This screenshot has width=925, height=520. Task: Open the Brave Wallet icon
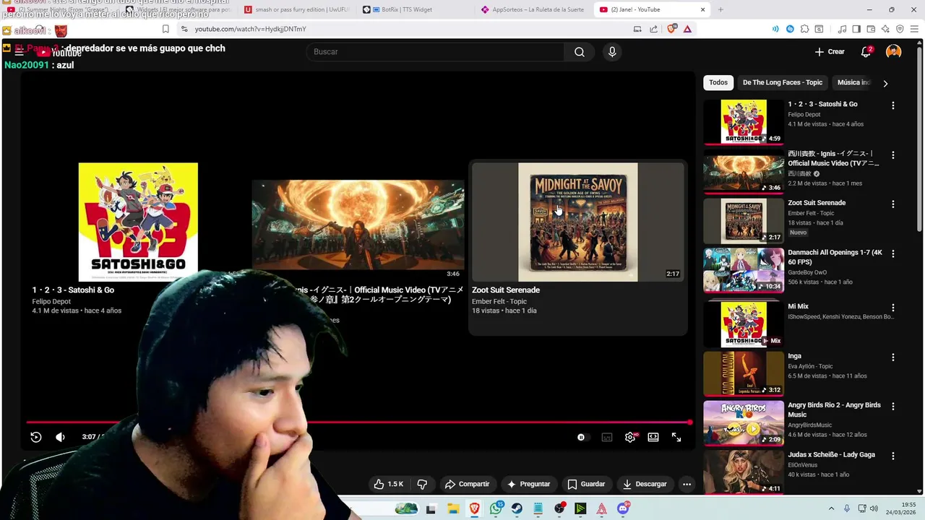[871, 29]
